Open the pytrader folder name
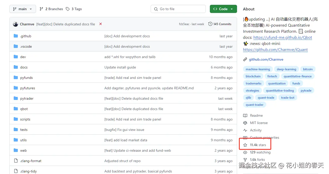The width and height of the screenshot is (329, 174). [27, 98]
